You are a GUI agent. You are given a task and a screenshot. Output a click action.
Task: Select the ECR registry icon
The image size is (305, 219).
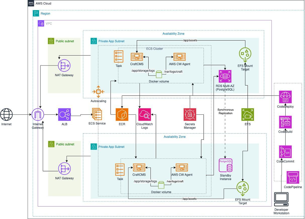(122, 115)
